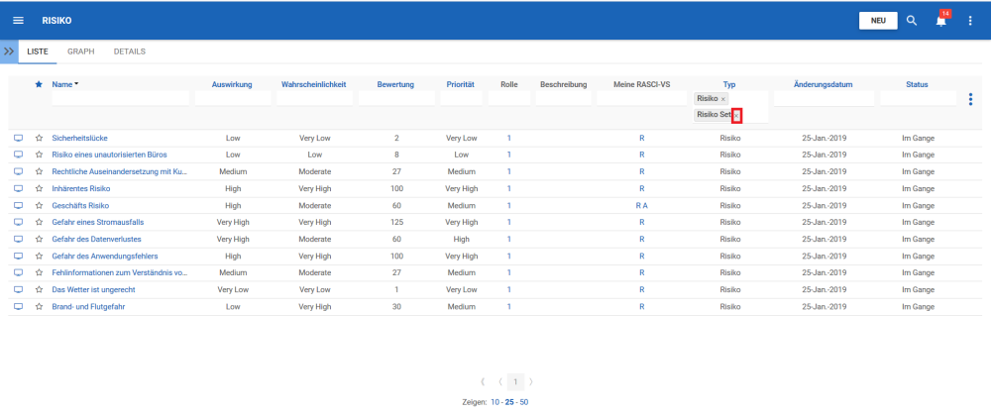Expand the side panel double-chevron
This screenshot has height=414, width=991.
9,52
